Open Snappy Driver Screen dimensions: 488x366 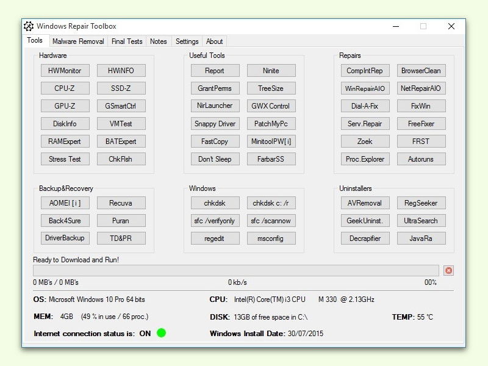tap(215, 124)
